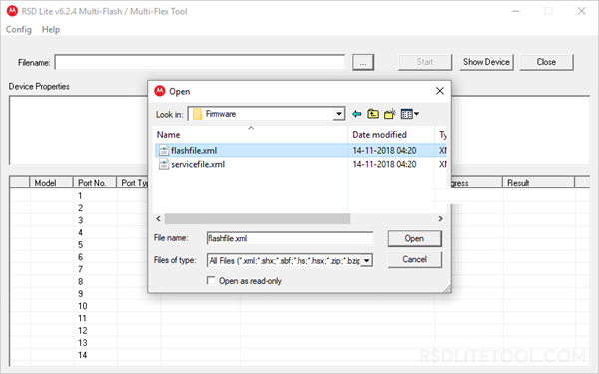Select port row number 5
This screenshot has width=599, height=374.
pyautogui.click(x=80, y=245)
